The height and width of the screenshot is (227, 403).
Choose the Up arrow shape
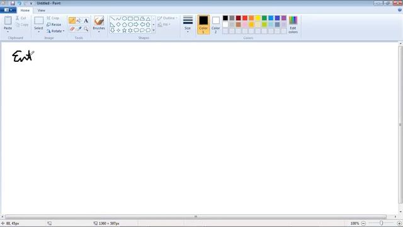point(148,25)
